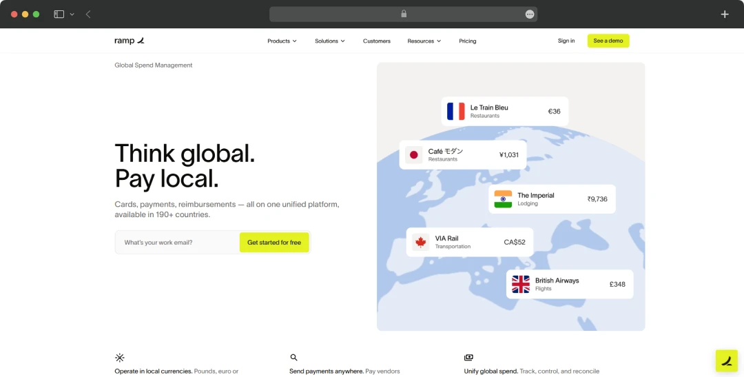Click Send payments anywhere text

point(327,371)
